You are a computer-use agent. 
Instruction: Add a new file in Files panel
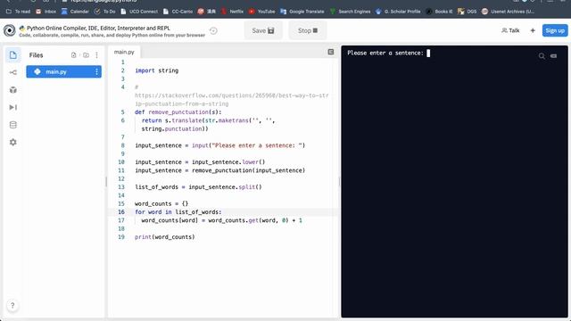[73, 55]
